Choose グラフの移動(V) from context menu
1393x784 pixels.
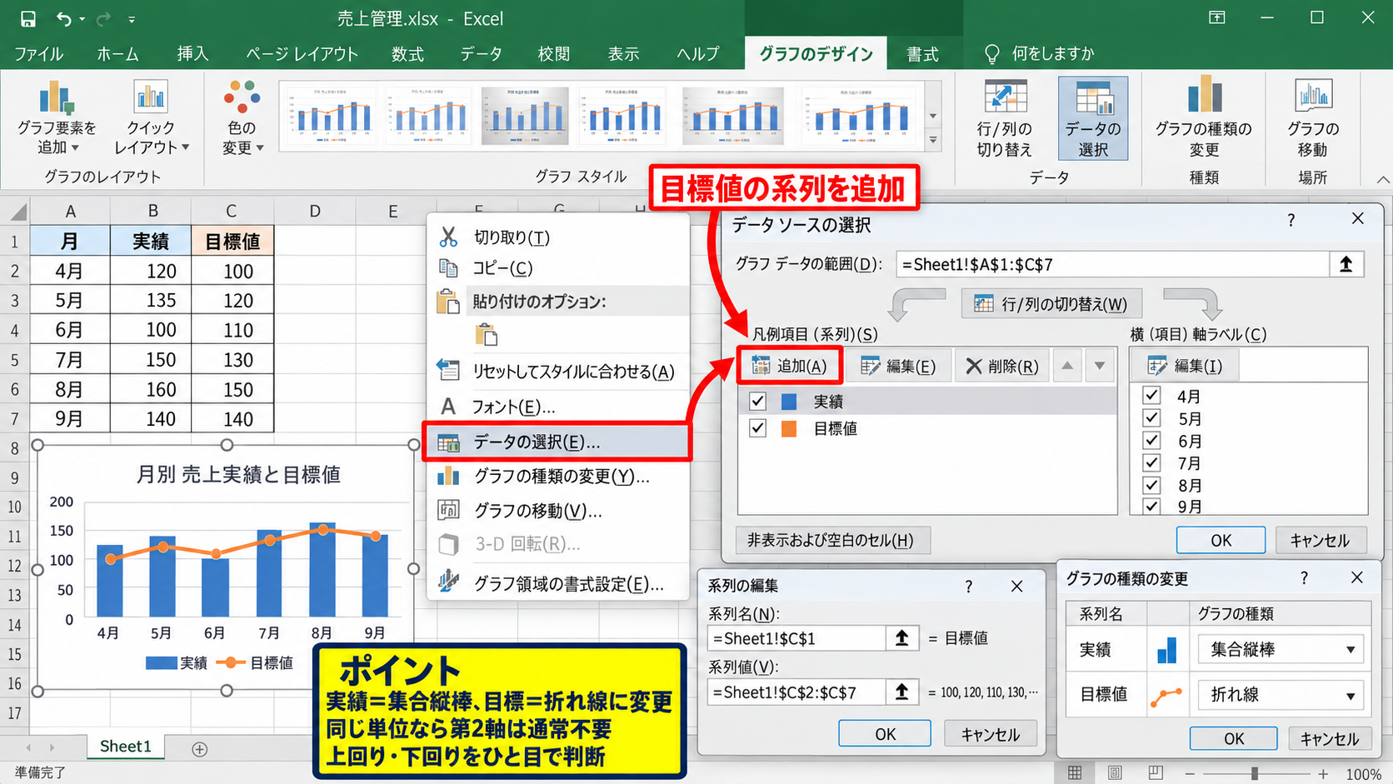557,511
